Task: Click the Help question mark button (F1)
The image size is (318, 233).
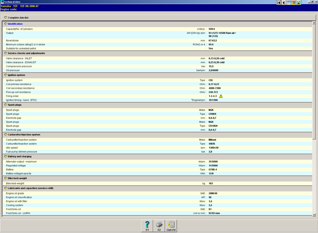Action: (x=147, y=226)
